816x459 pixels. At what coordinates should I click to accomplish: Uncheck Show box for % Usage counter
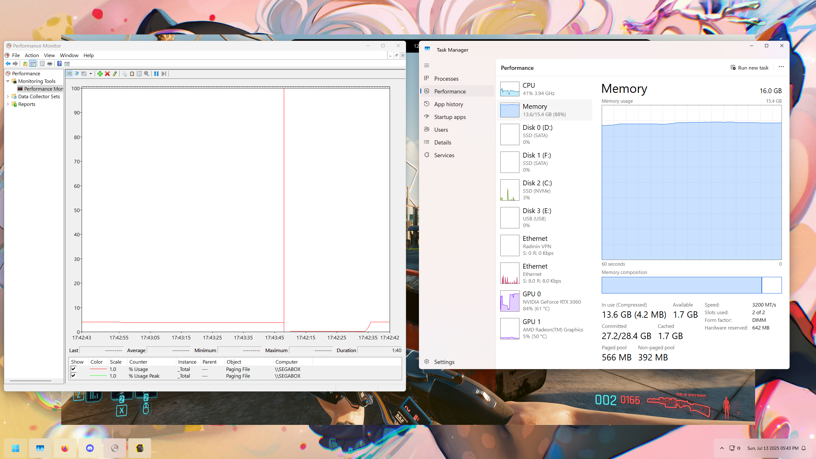click(74, 369)
